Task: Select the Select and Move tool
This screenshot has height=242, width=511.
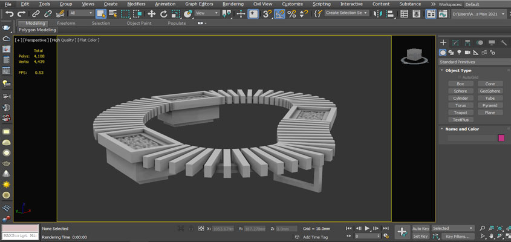Action: tap(152, 14)
